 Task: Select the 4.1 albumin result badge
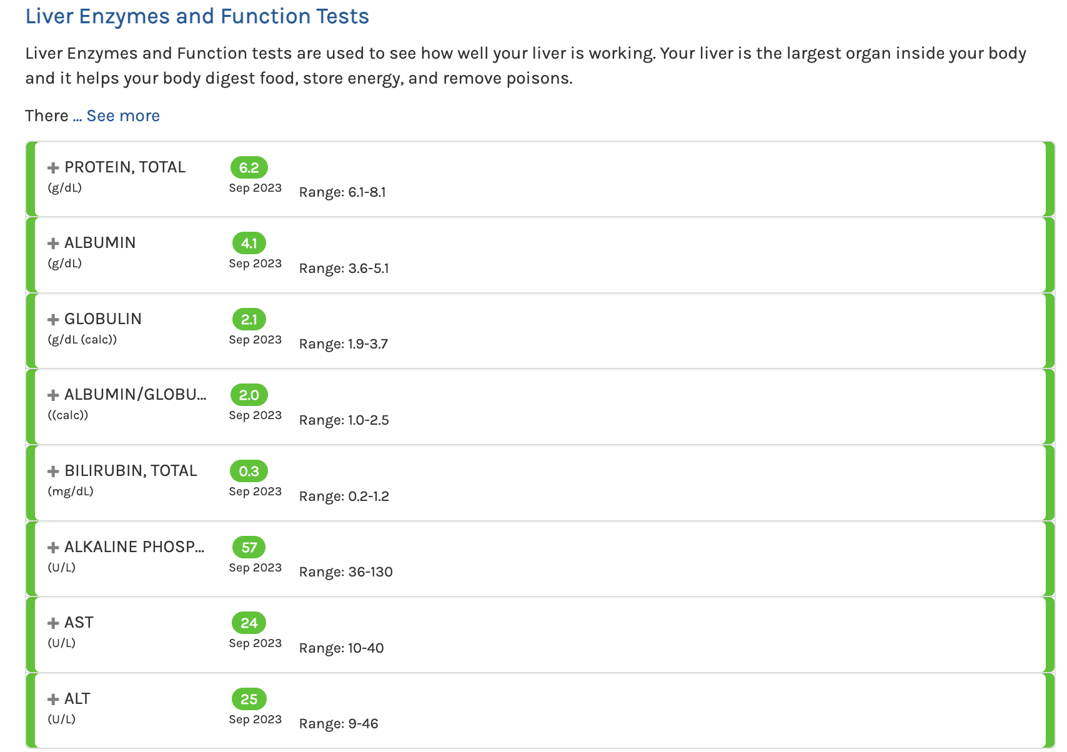coord(249,243)
